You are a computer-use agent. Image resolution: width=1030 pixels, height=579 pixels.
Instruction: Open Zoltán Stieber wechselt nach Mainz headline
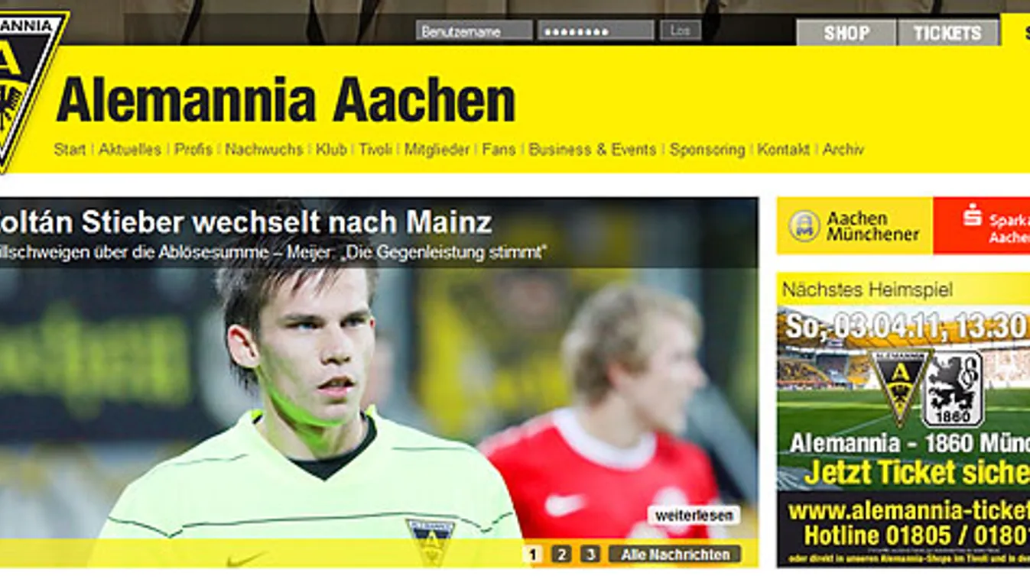[245, 222]
